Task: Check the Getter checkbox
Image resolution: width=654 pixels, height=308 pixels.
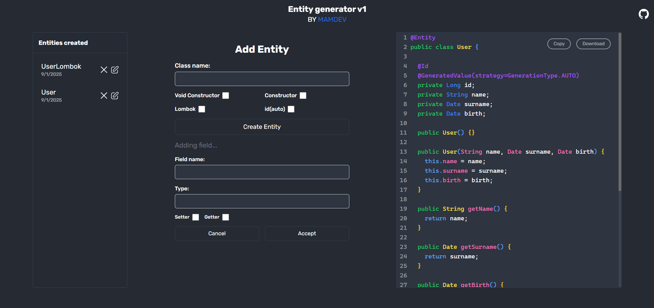Action: [x=226, y=217]
